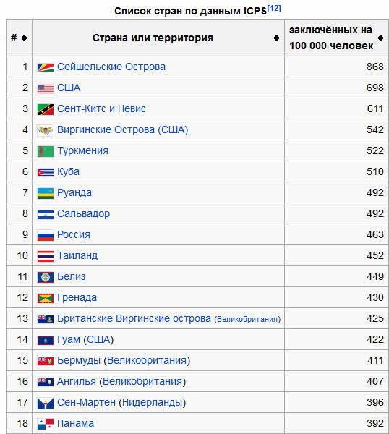The width and height of the screenshot is (389, 434).
Task: Click the Guam flag icon
Action: (x=46, y=340)
